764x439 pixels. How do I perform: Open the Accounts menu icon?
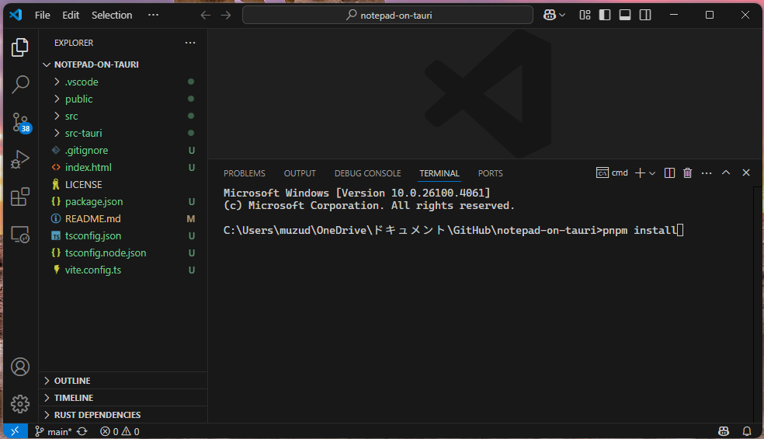pyautogui.click(x=20, y=367)
